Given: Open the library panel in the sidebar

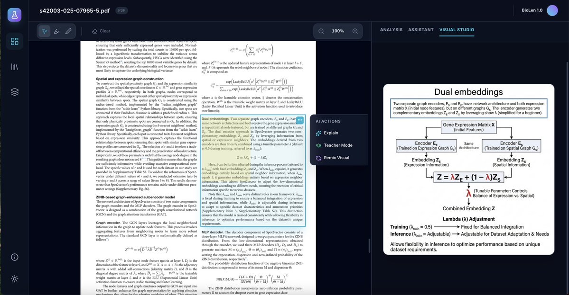Looking at the screenshot, I should tap(14, 66).
